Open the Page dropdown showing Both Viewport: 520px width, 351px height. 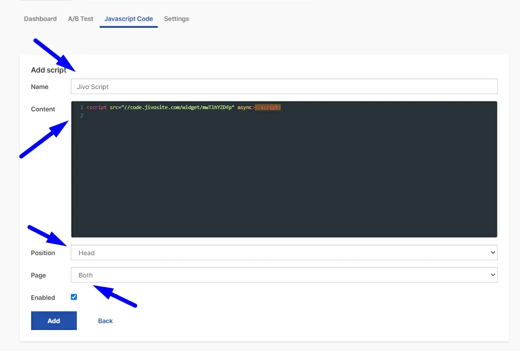(284, 275)
